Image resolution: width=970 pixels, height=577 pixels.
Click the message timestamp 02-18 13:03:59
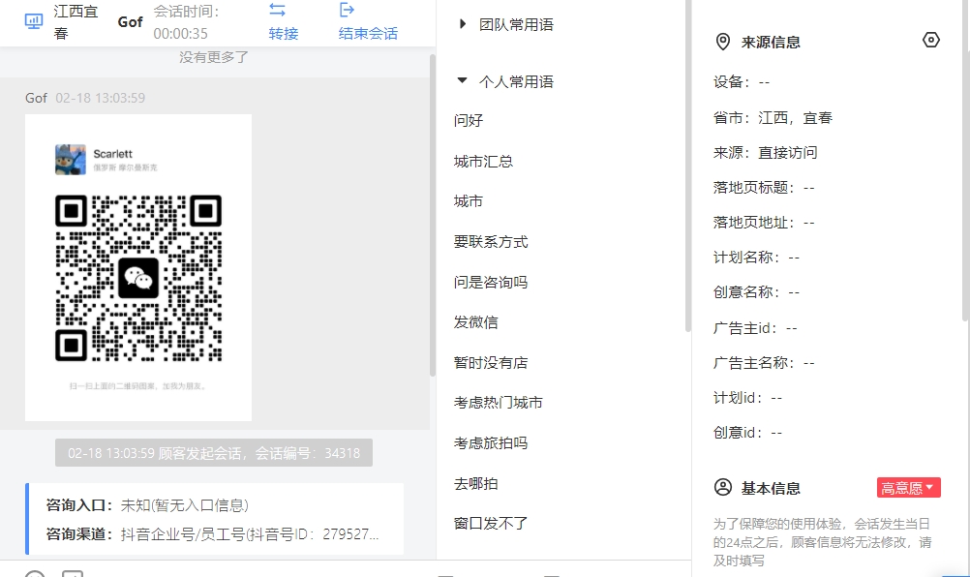pos(101,98)
